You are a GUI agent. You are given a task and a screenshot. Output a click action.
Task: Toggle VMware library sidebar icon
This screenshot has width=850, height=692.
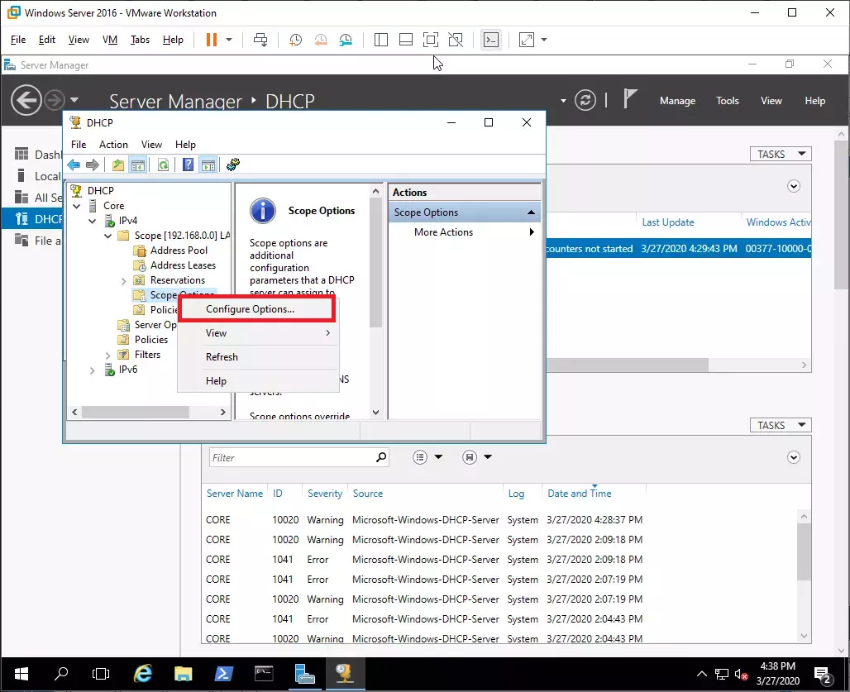[x=381, y=40]
